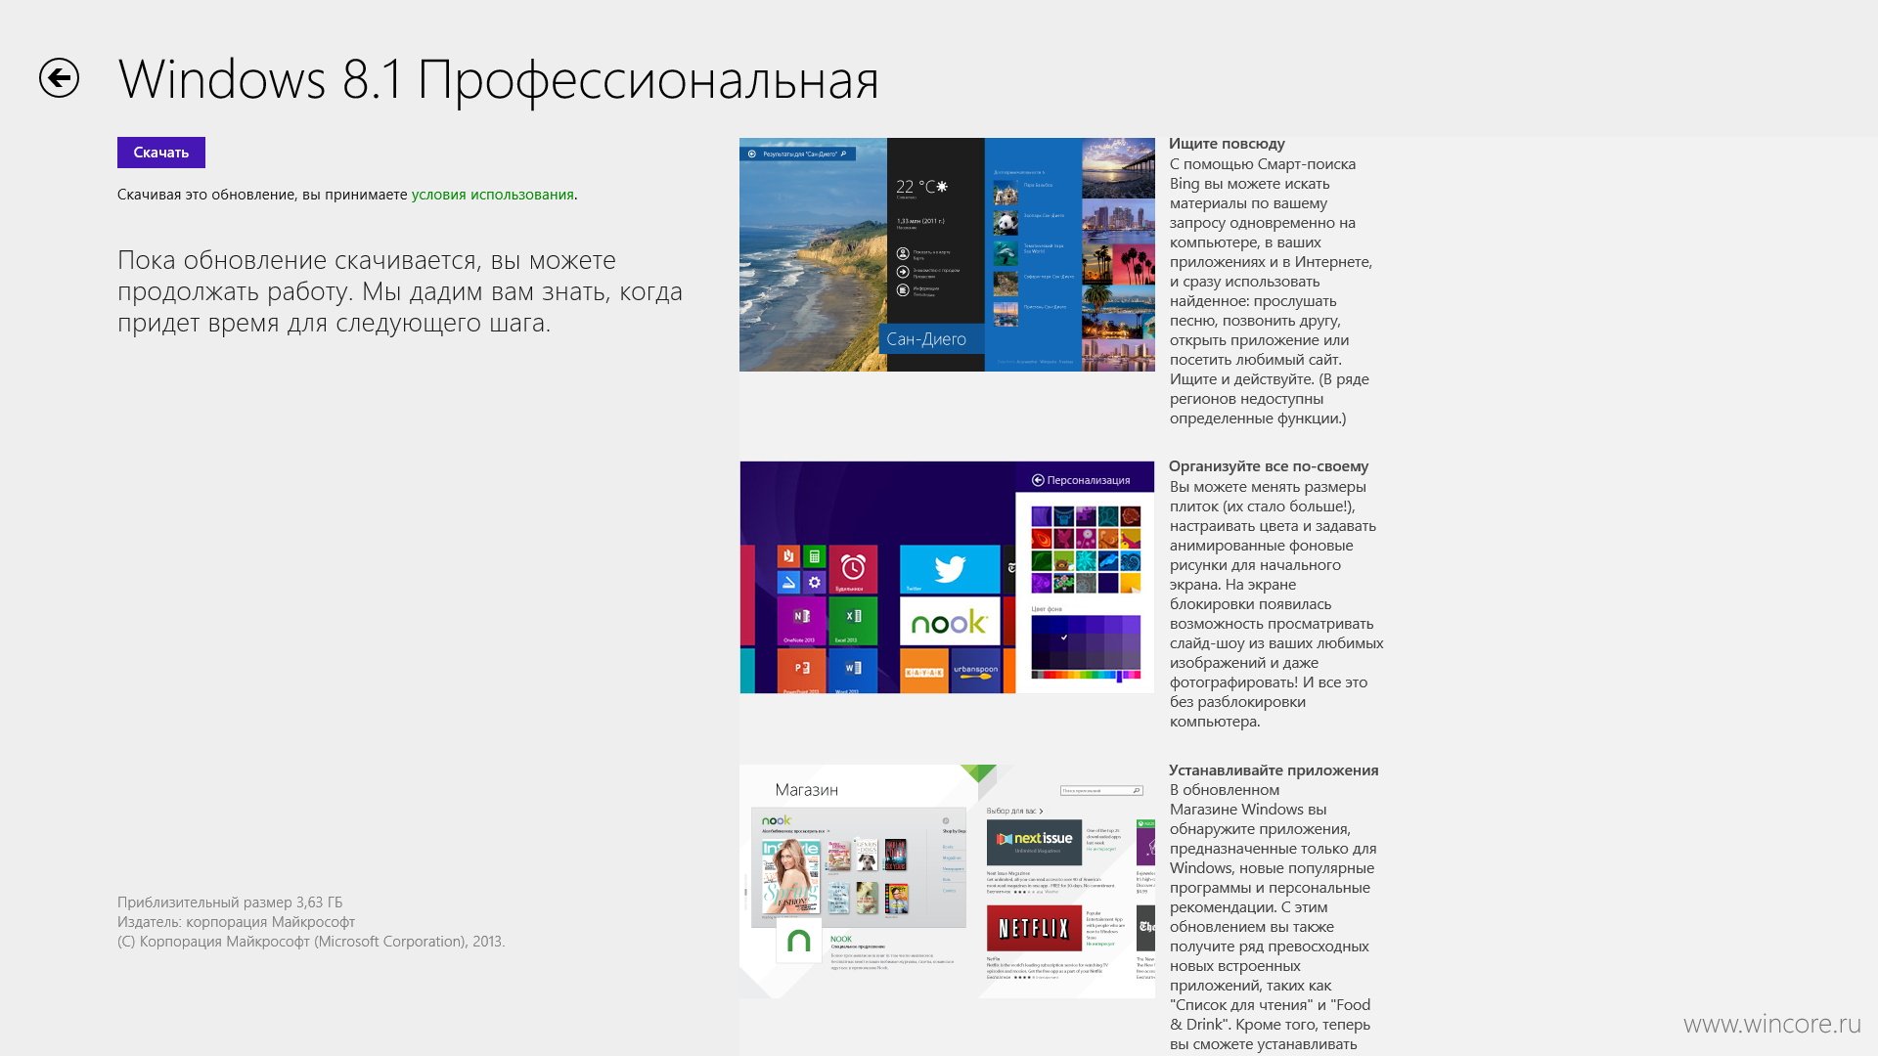This screenshot has height=1056, width=1878.
Task: Click the Netflix logo in the store screenshot
Action: point(1034,928)
